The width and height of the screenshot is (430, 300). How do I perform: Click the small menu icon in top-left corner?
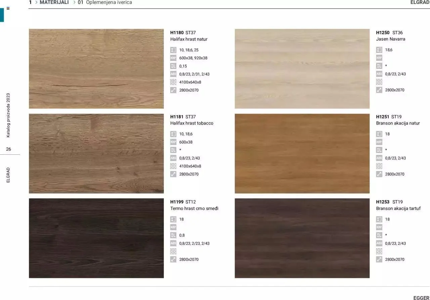click(x=8, y=8)
